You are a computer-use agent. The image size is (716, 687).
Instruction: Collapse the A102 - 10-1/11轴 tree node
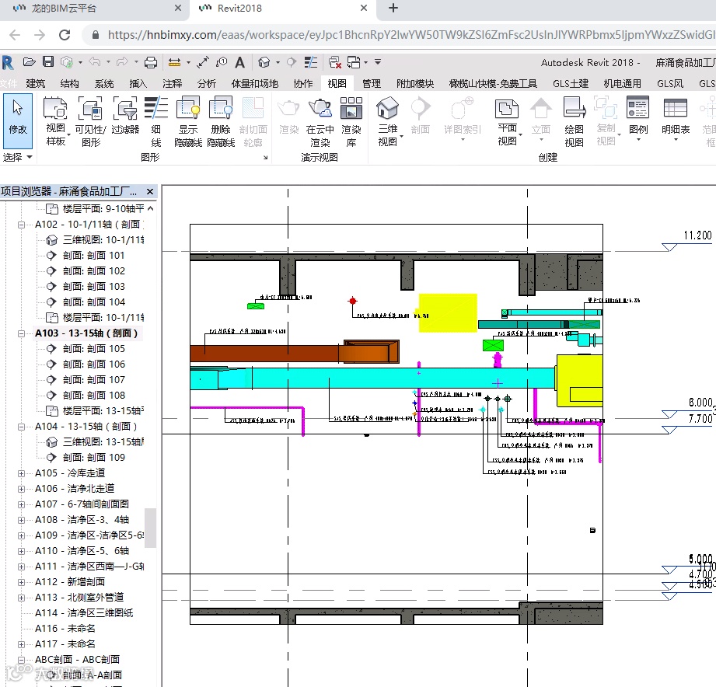(21, 225)
